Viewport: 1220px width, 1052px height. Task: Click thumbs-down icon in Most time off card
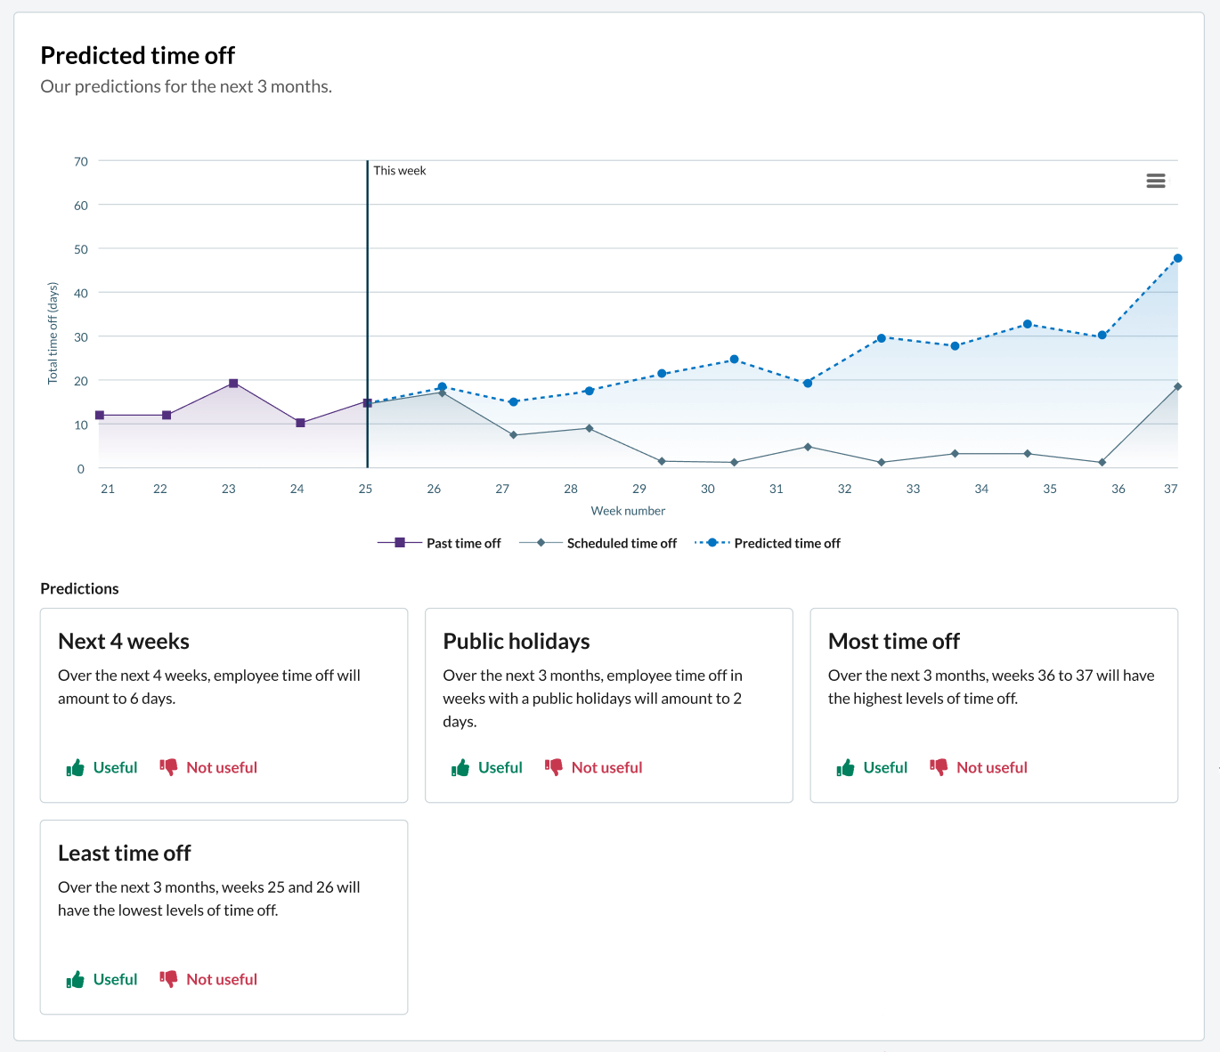(939, 767)
